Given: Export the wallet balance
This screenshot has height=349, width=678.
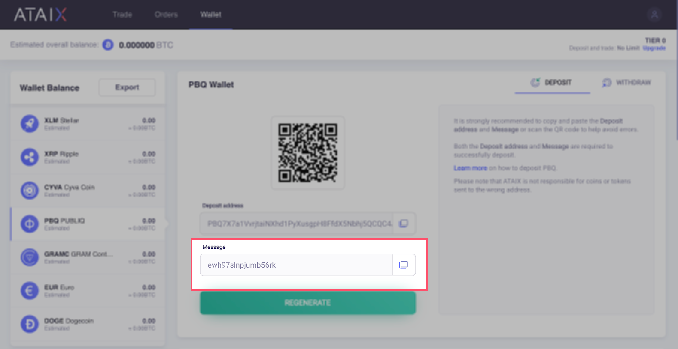Looking at the screenshot, I should (127, 87).
